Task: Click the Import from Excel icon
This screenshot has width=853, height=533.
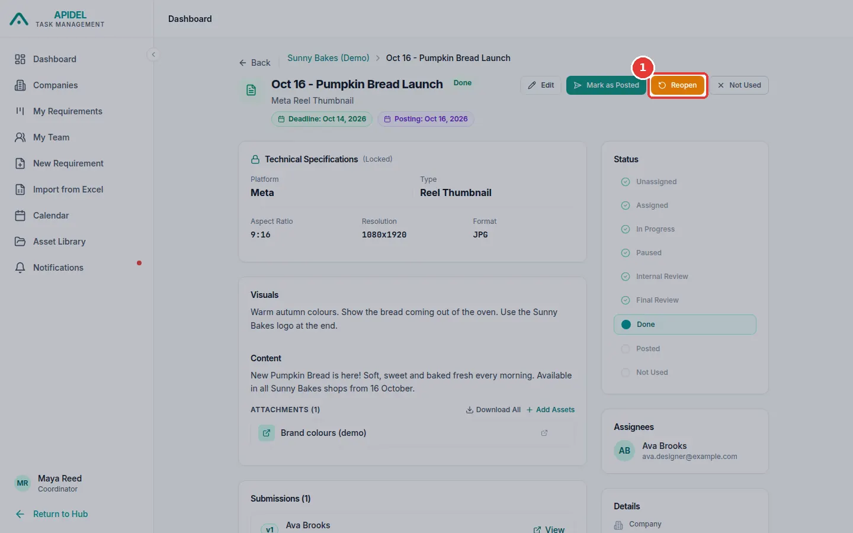Action: coord(20,190)
